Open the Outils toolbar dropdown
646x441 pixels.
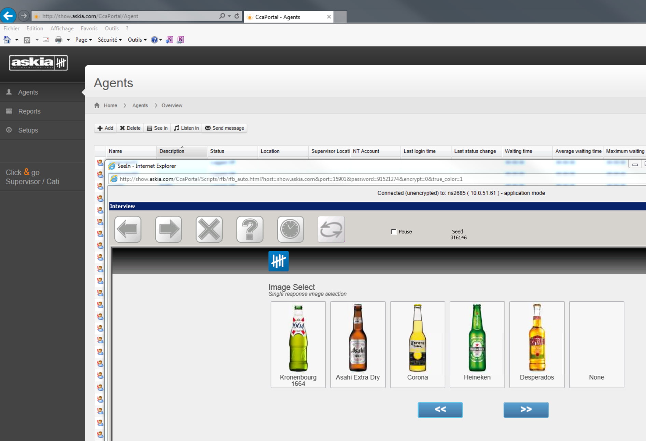tap(137, 40)
